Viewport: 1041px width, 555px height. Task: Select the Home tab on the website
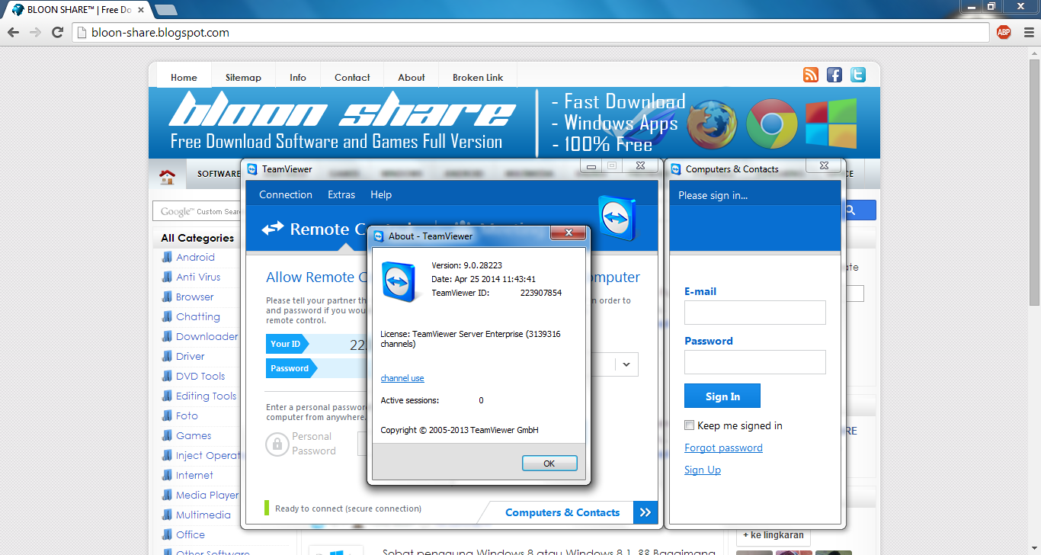[184, 77]
